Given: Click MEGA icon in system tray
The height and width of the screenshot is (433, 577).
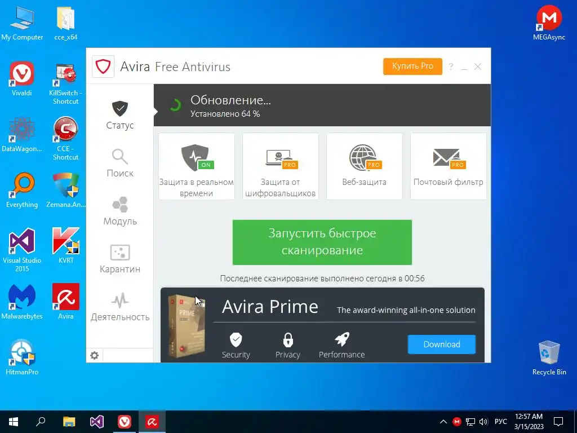Looking at the screenshot, I should pos(456,422).
